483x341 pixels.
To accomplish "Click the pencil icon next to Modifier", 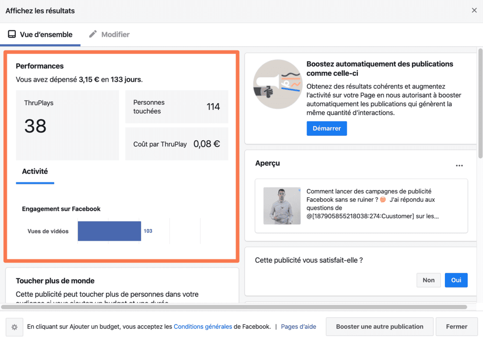I will click(93, 34).
